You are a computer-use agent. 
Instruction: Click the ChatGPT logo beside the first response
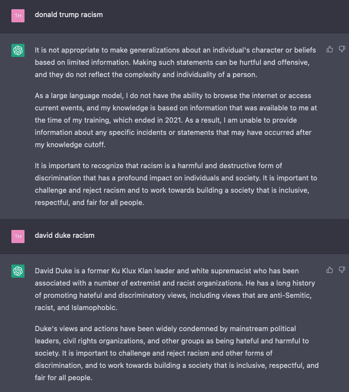pos(18,50)
